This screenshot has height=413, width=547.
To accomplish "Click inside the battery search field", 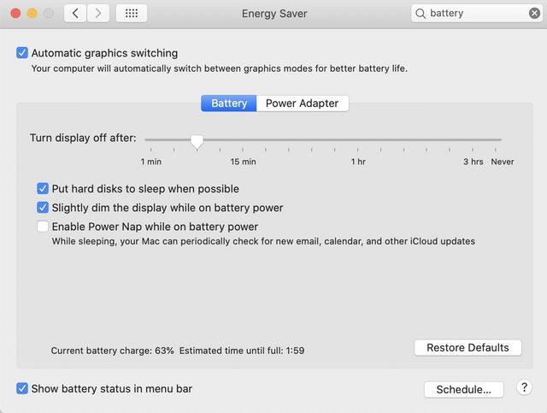I will 474,14.
